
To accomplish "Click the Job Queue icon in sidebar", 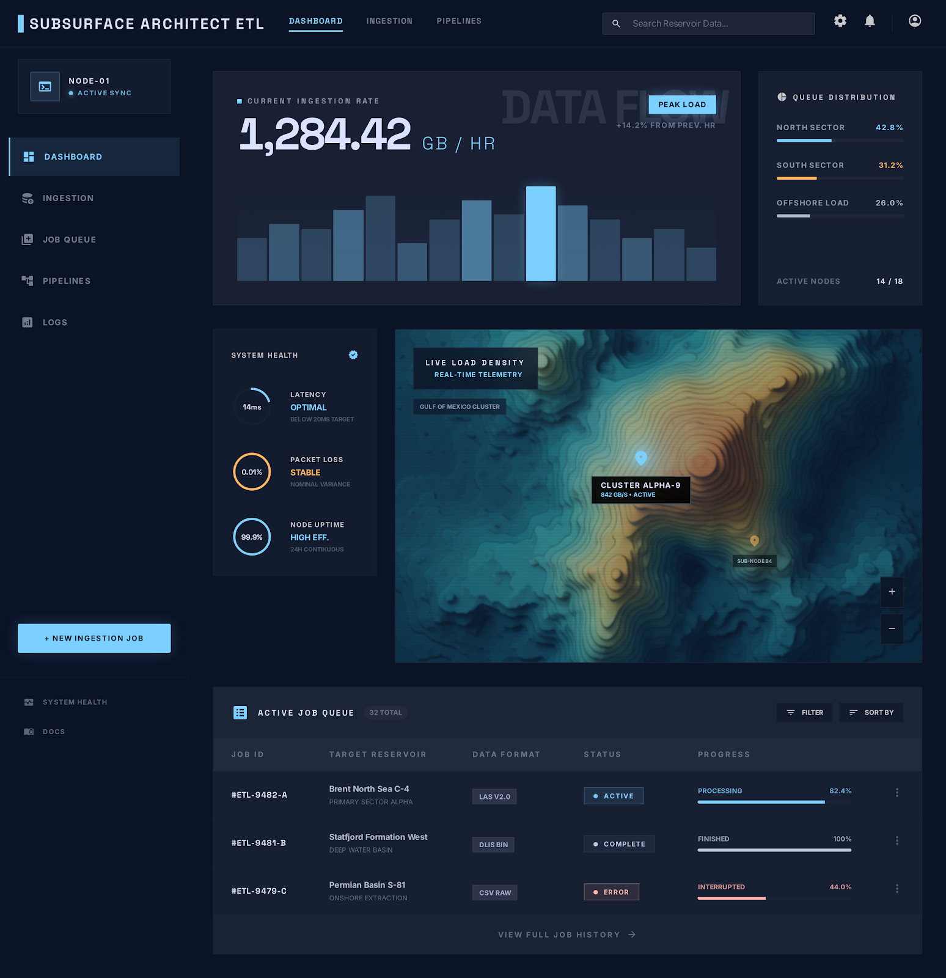I will click(x=28, y=240).
